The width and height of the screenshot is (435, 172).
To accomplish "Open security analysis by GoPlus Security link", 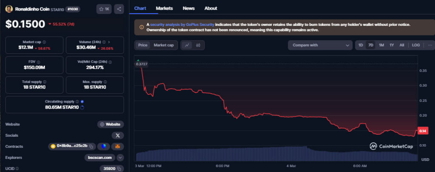I will click(x=182, y=25).
